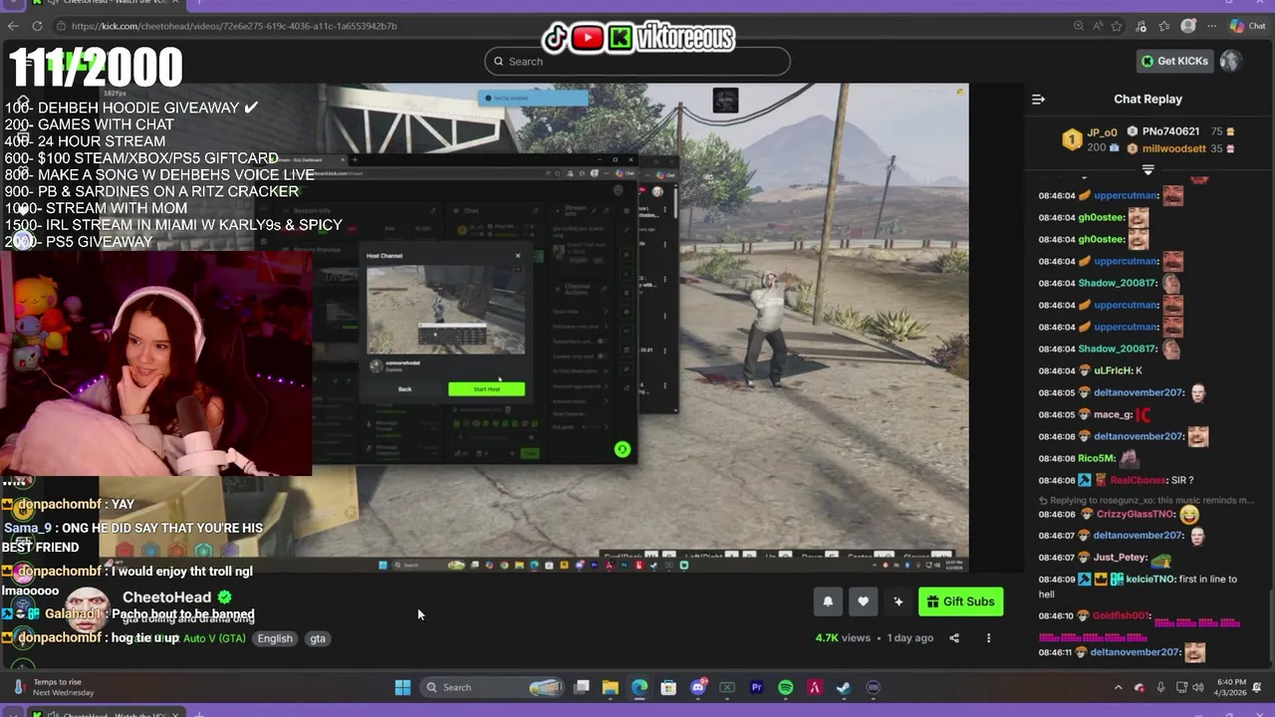Click the green circular refresh icon in streamed dashboard
1275x717 pixels.
click(622, 449)
